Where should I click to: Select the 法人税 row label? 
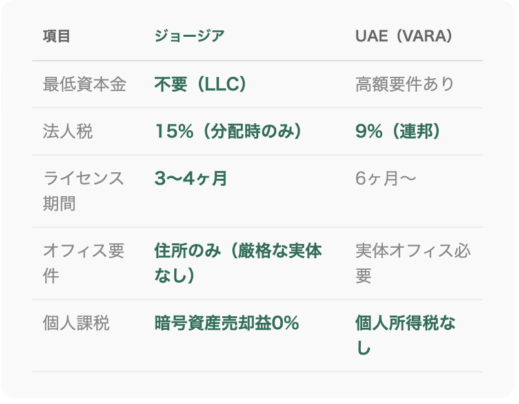pos(68,131)
